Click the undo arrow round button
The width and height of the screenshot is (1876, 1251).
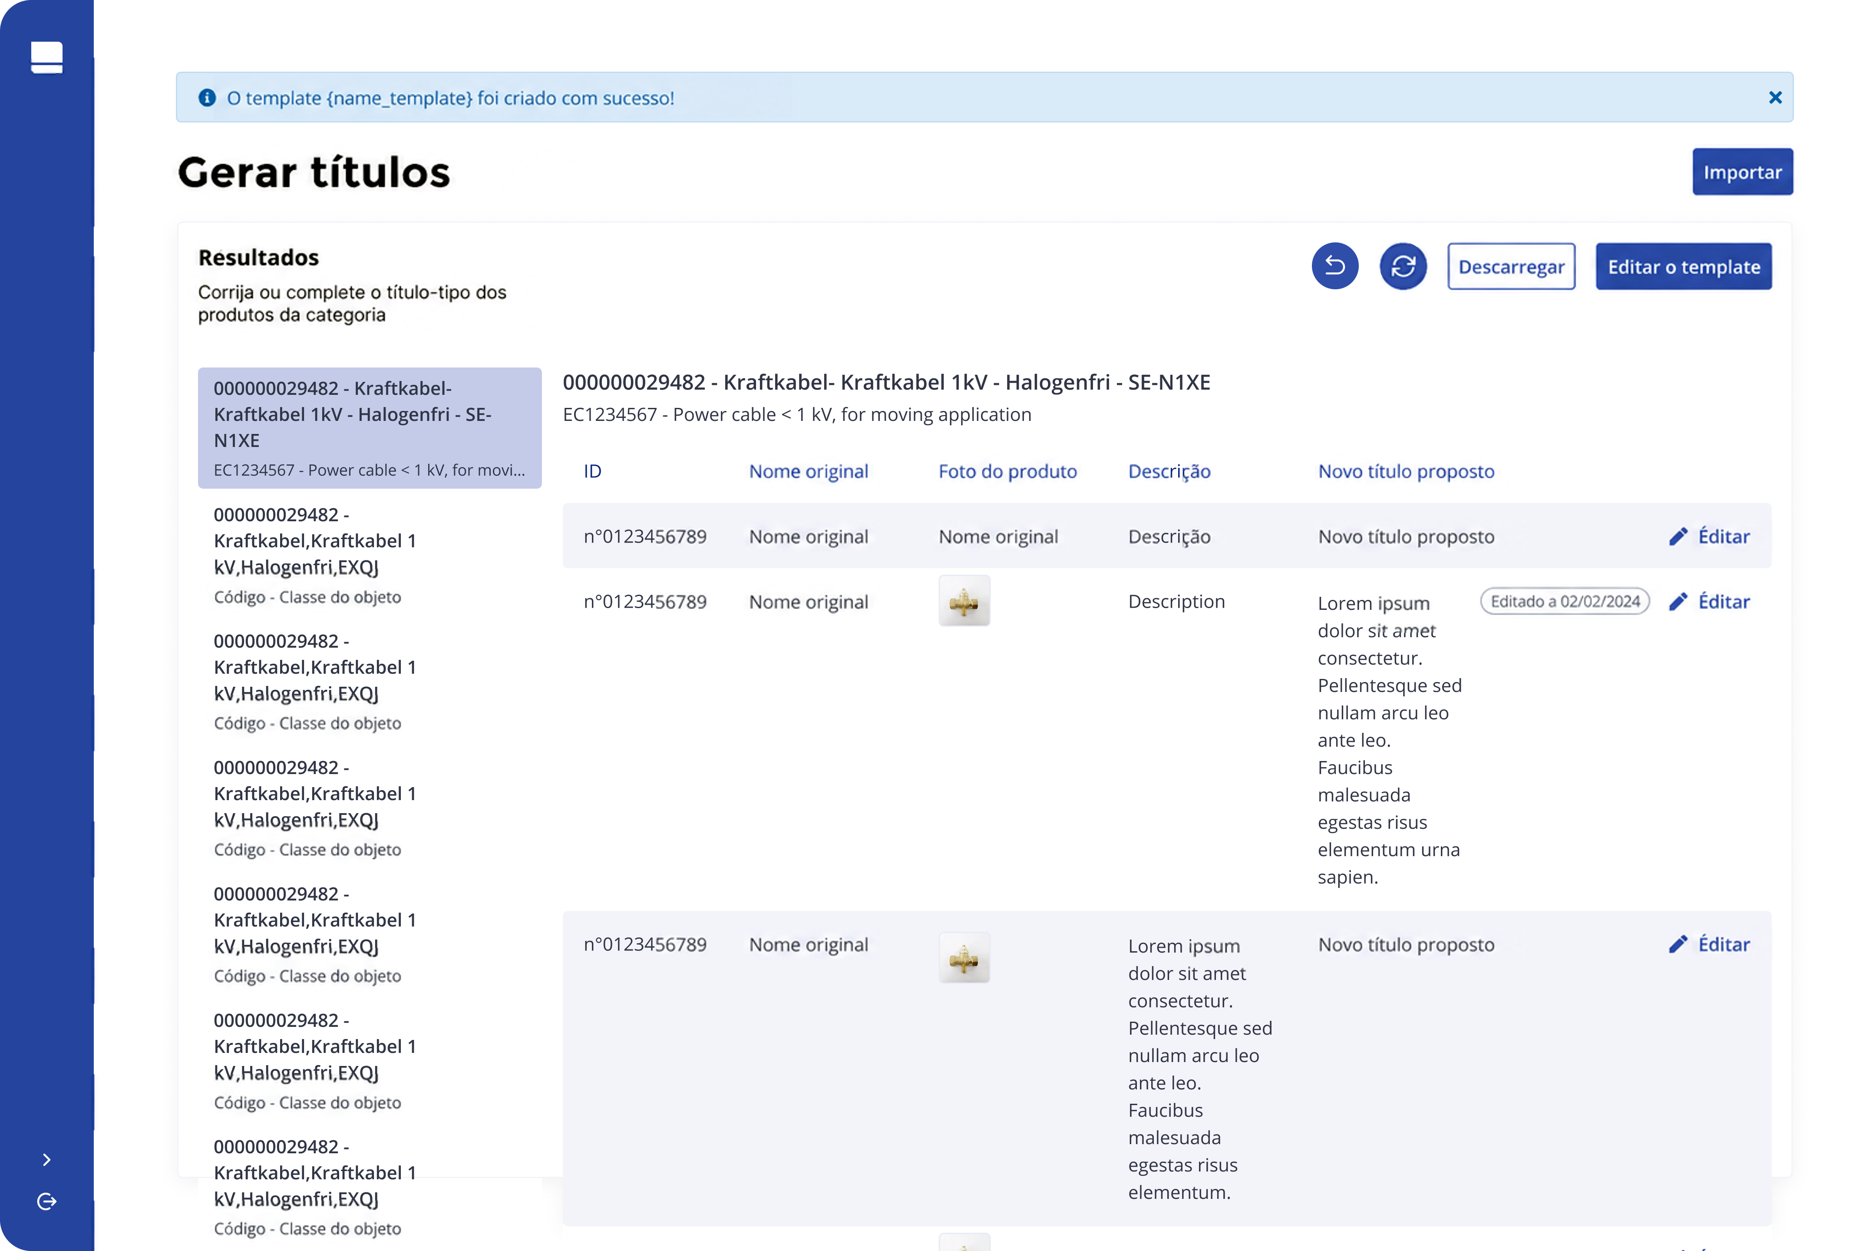click(x=1334, y=266)
